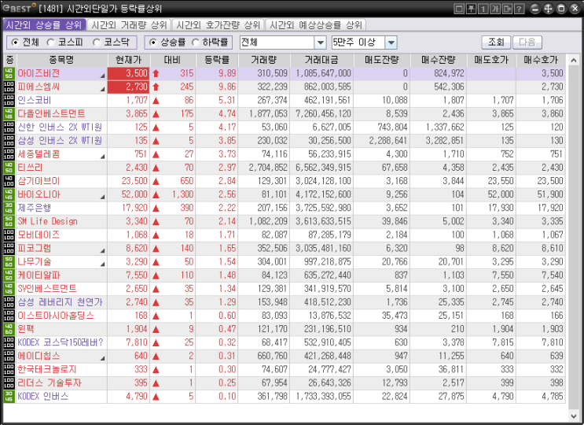Select the 코스피 radio button
584x425 pixels.
(x=50, y=42)
